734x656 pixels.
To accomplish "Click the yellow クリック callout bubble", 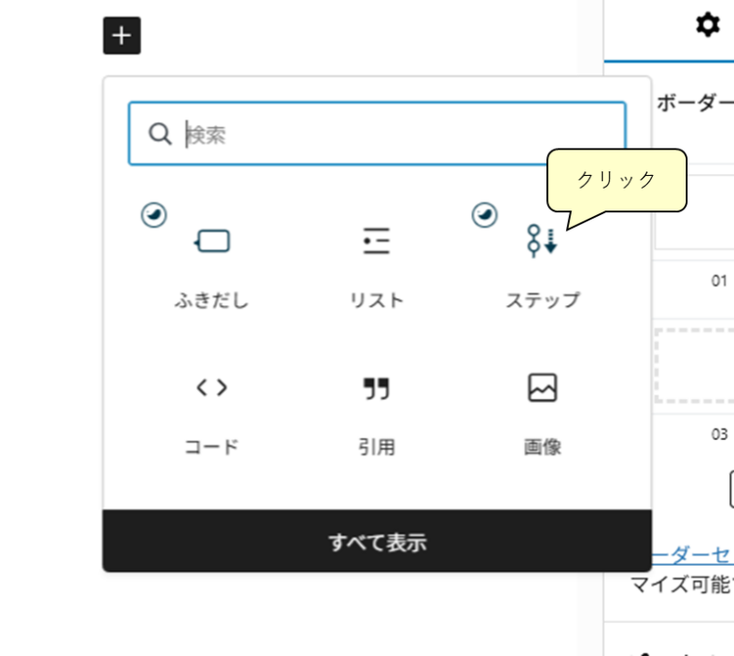I will tap(615, 179).
